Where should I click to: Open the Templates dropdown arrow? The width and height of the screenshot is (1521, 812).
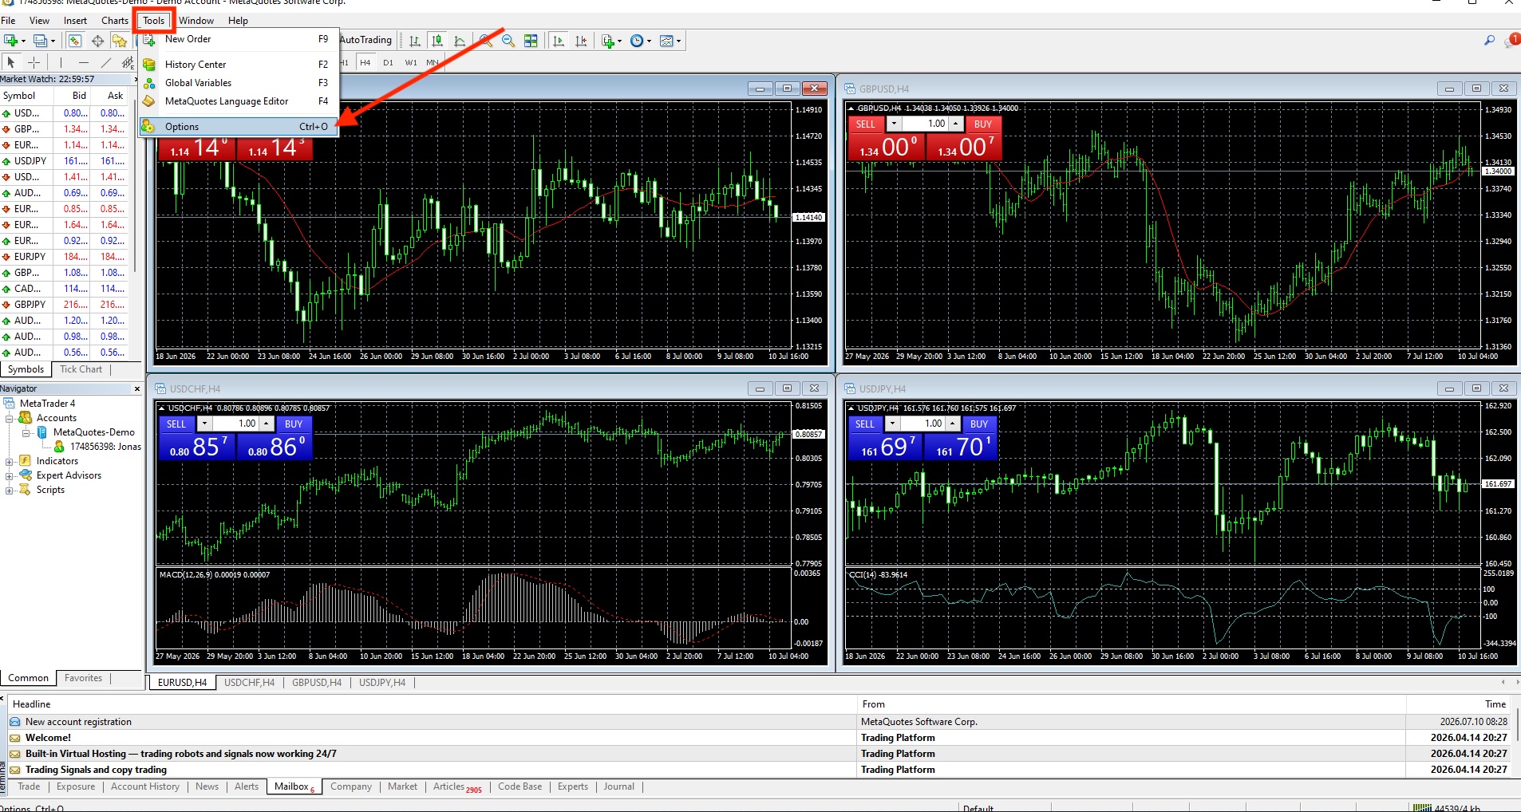(x=679, y=41)
